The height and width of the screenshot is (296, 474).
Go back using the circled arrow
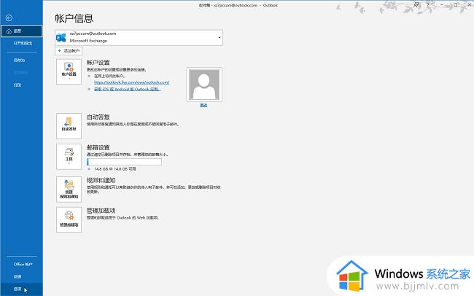9,17
